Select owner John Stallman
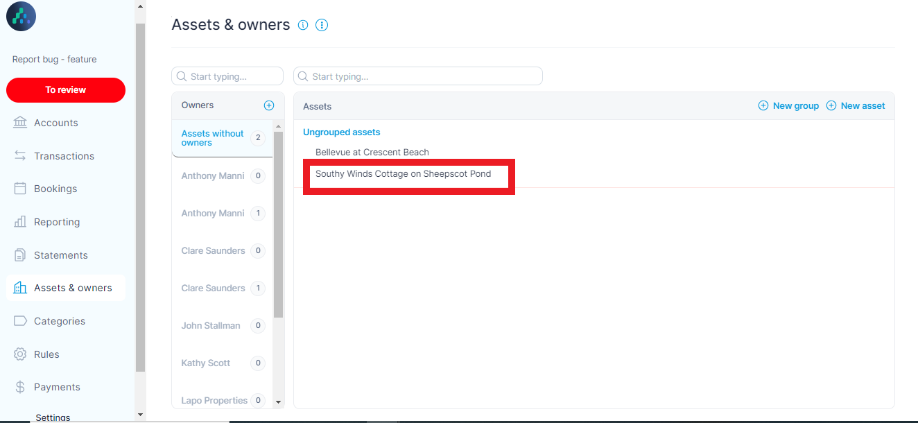 (222, 326)
